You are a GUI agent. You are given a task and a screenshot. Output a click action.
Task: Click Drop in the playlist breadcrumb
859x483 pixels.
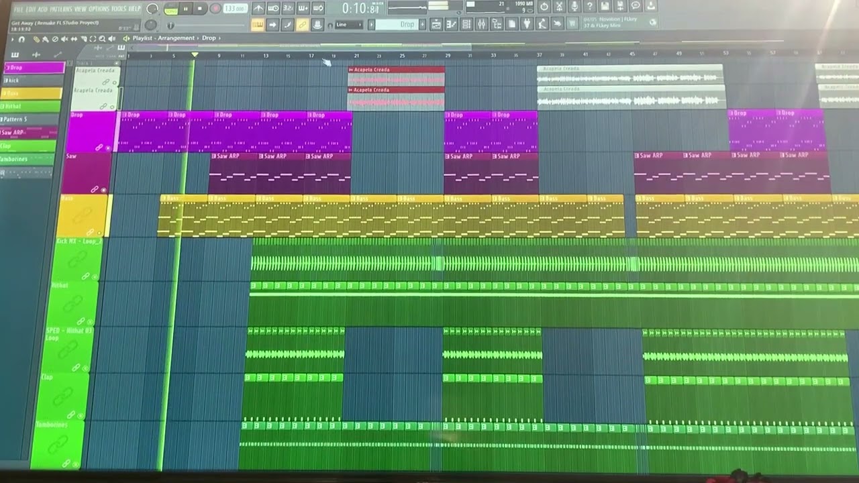point(209,38)
